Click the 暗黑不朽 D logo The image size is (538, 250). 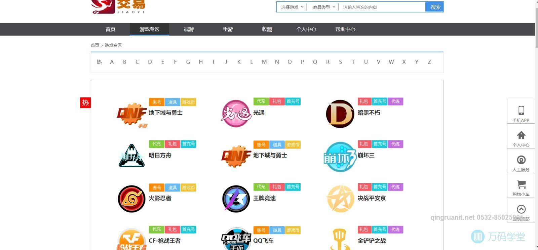point(340,114)
